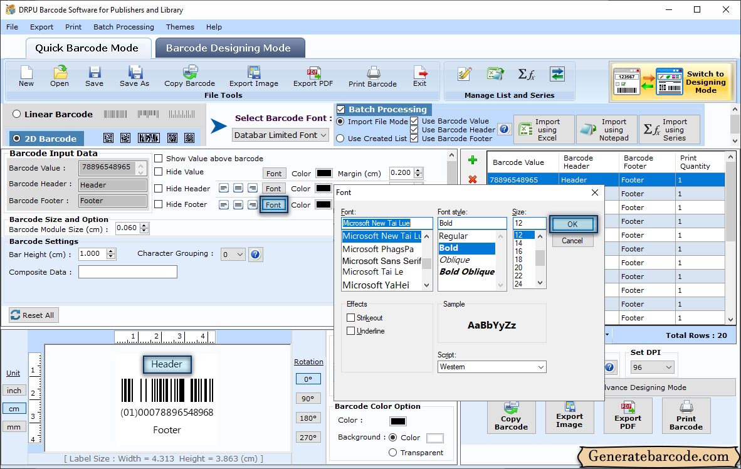Click Print Barcode in File Tools
Image resolution: width=741 pixels, height=469 pixels.
(372, 76)
